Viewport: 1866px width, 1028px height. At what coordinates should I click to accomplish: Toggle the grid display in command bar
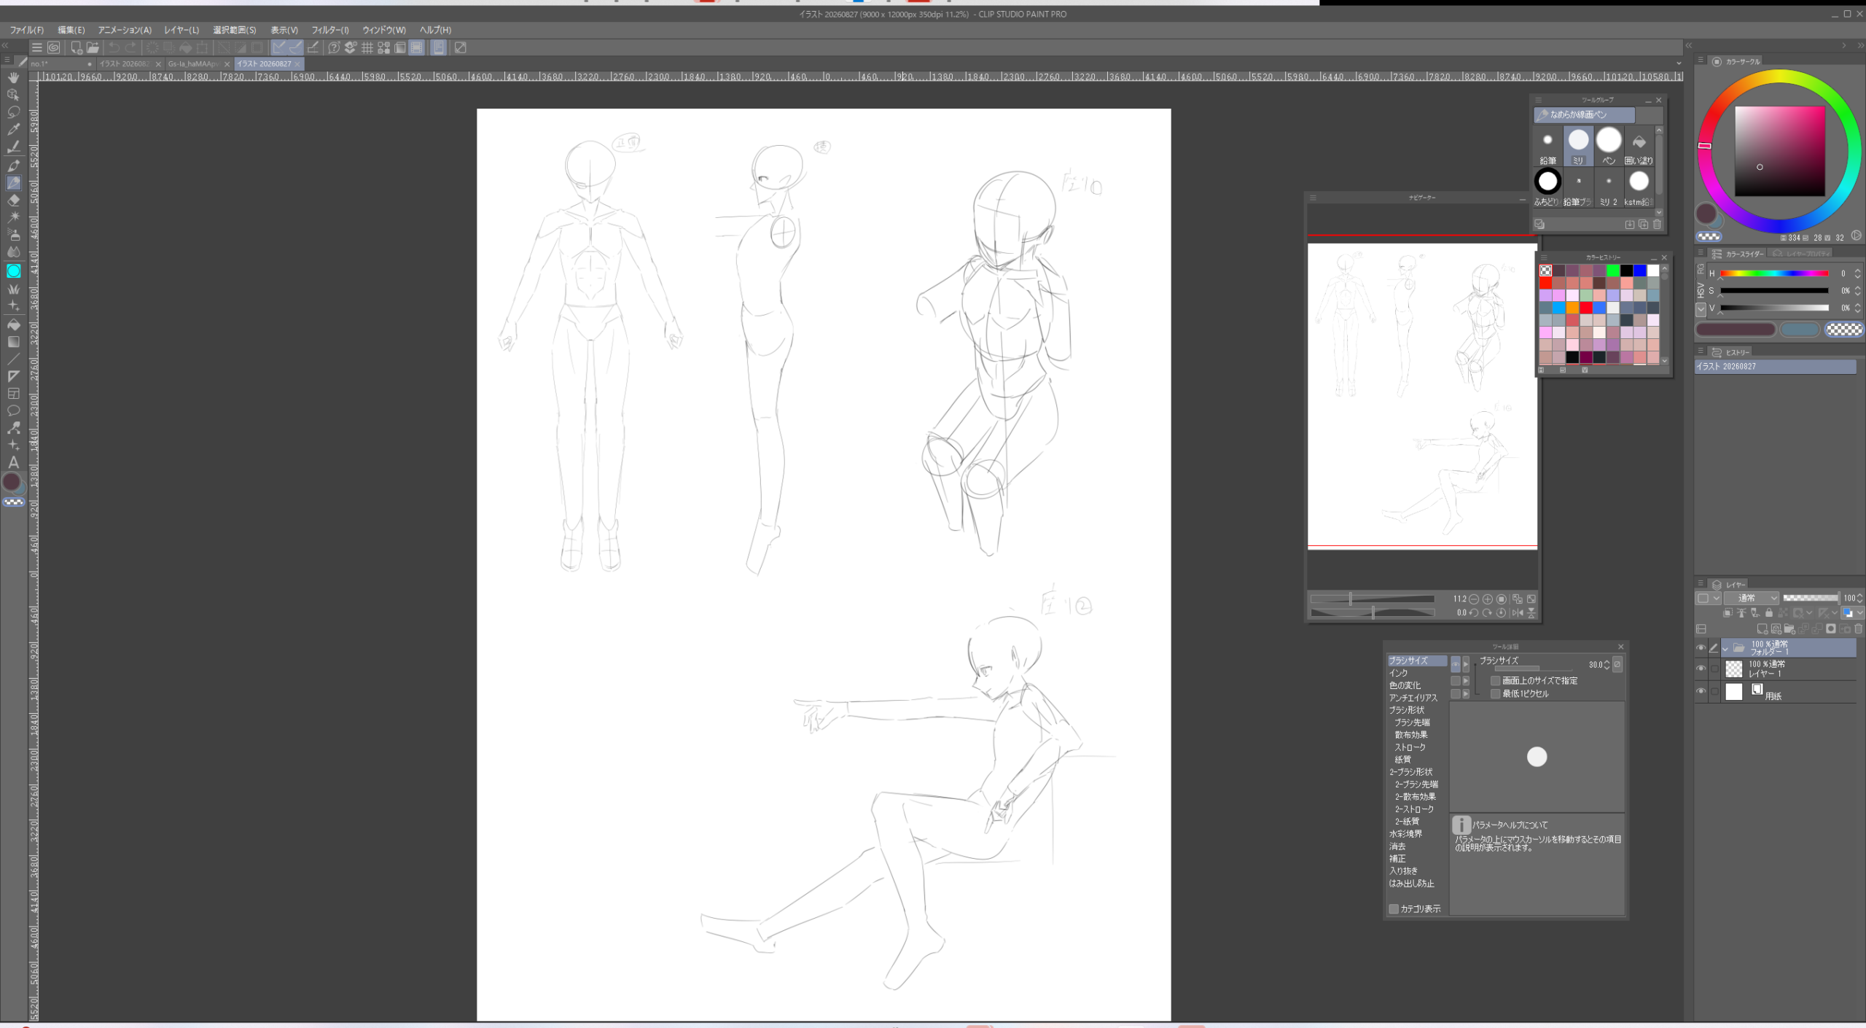point(367,48)
